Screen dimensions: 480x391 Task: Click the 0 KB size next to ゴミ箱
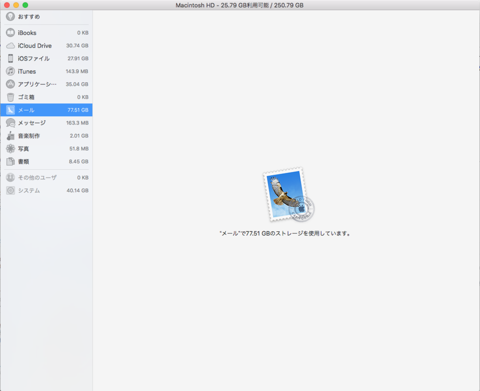click(x=83, y=97)
